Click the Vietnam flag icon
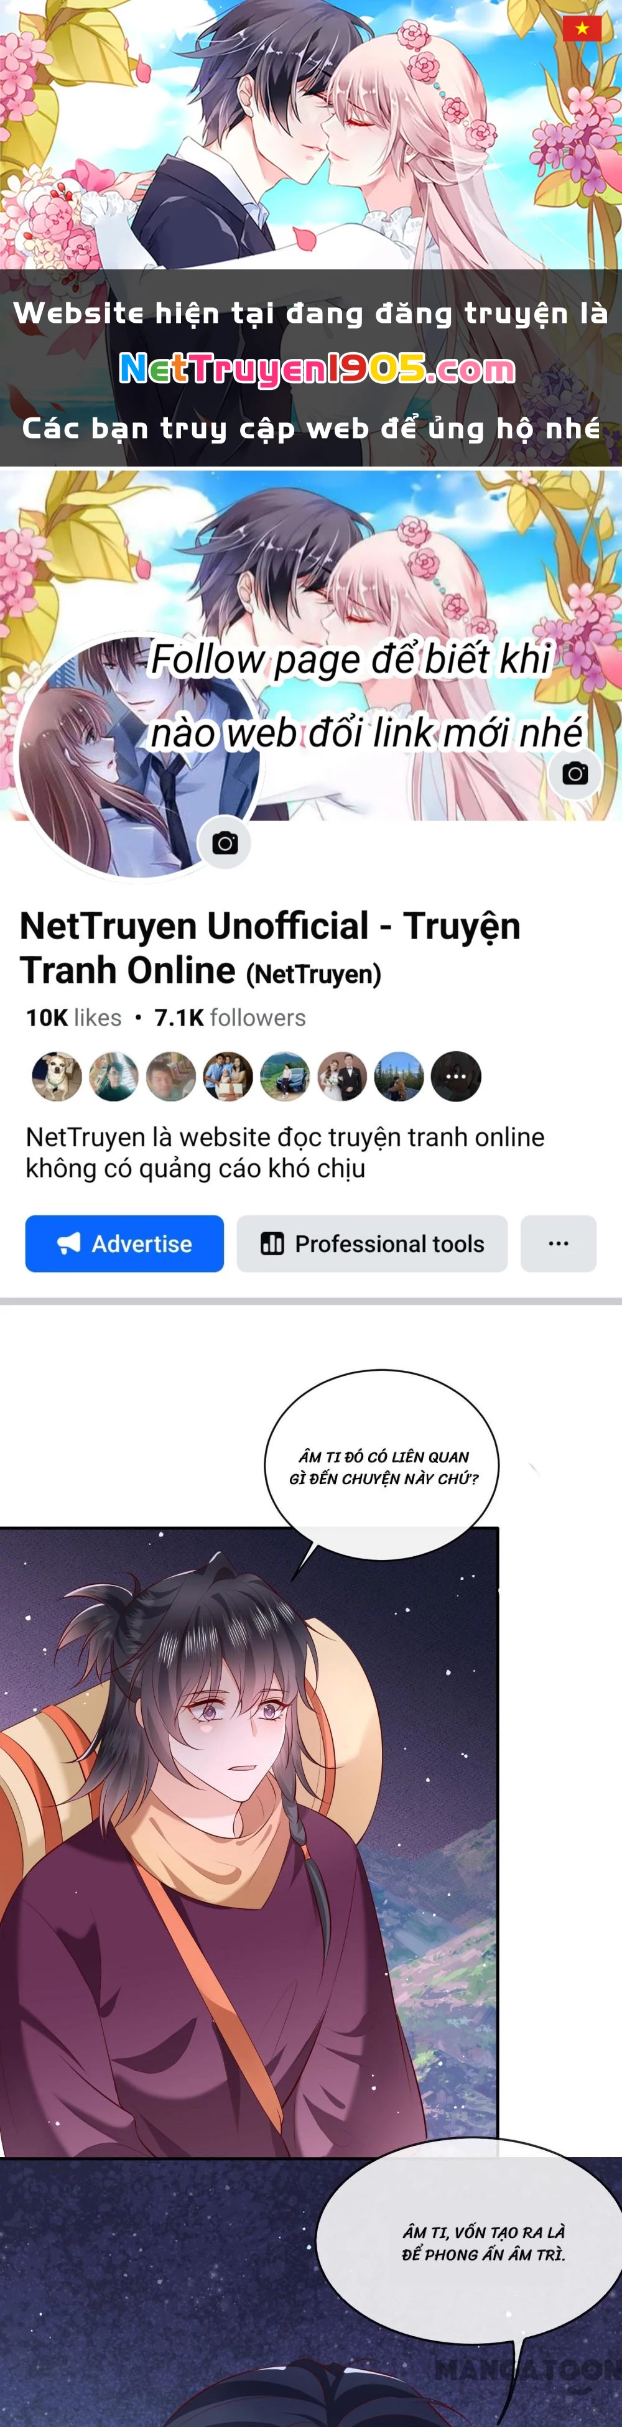This screenshot has height=2427, width=622. point(582,28)
